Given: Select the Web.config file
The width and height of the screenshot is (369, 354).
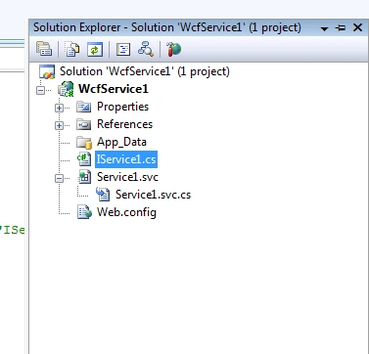Looking at the screenshot, I should pos(126,212).
